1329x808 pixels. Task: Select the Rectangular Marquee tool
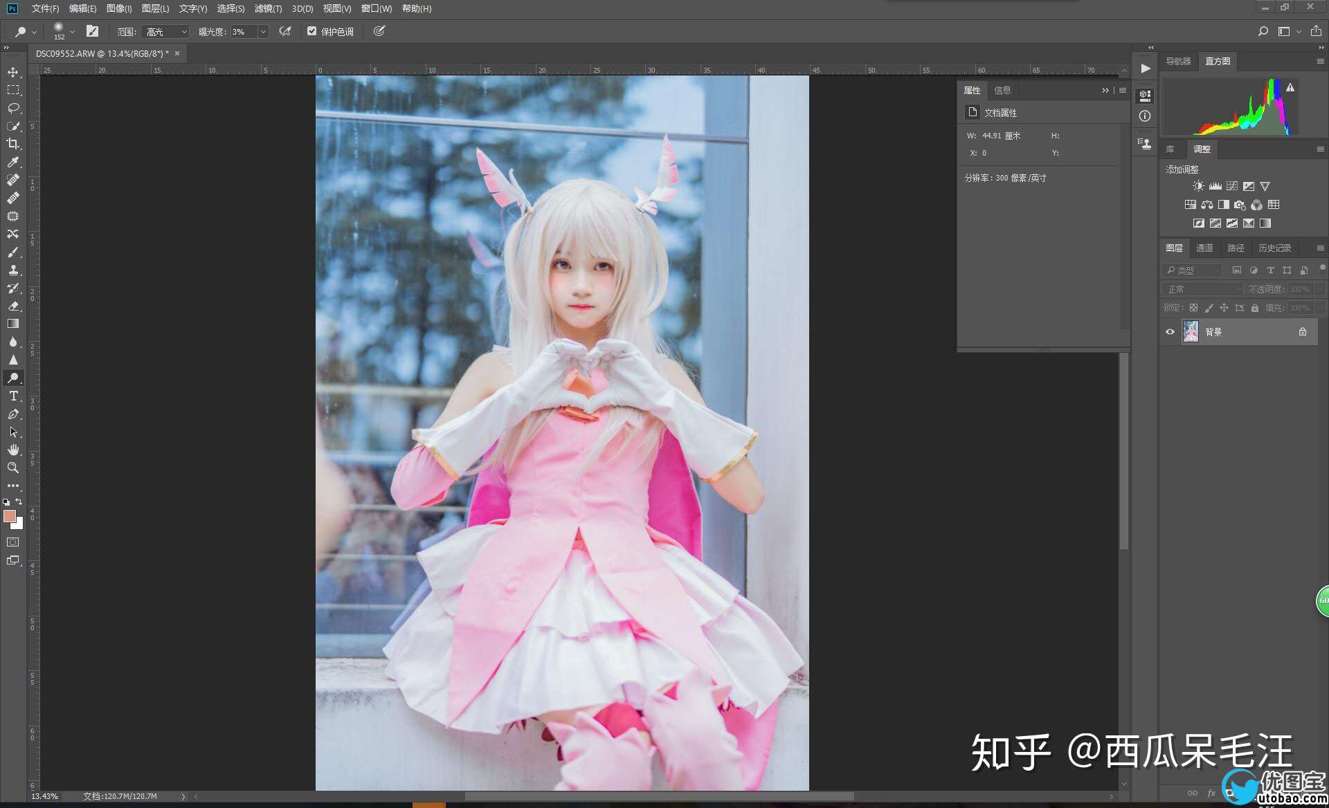13,90
